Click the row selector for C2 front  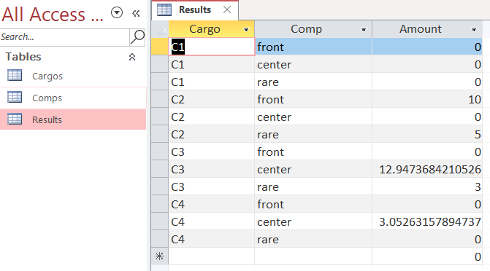pyautogui.click(x=160, y=100)
